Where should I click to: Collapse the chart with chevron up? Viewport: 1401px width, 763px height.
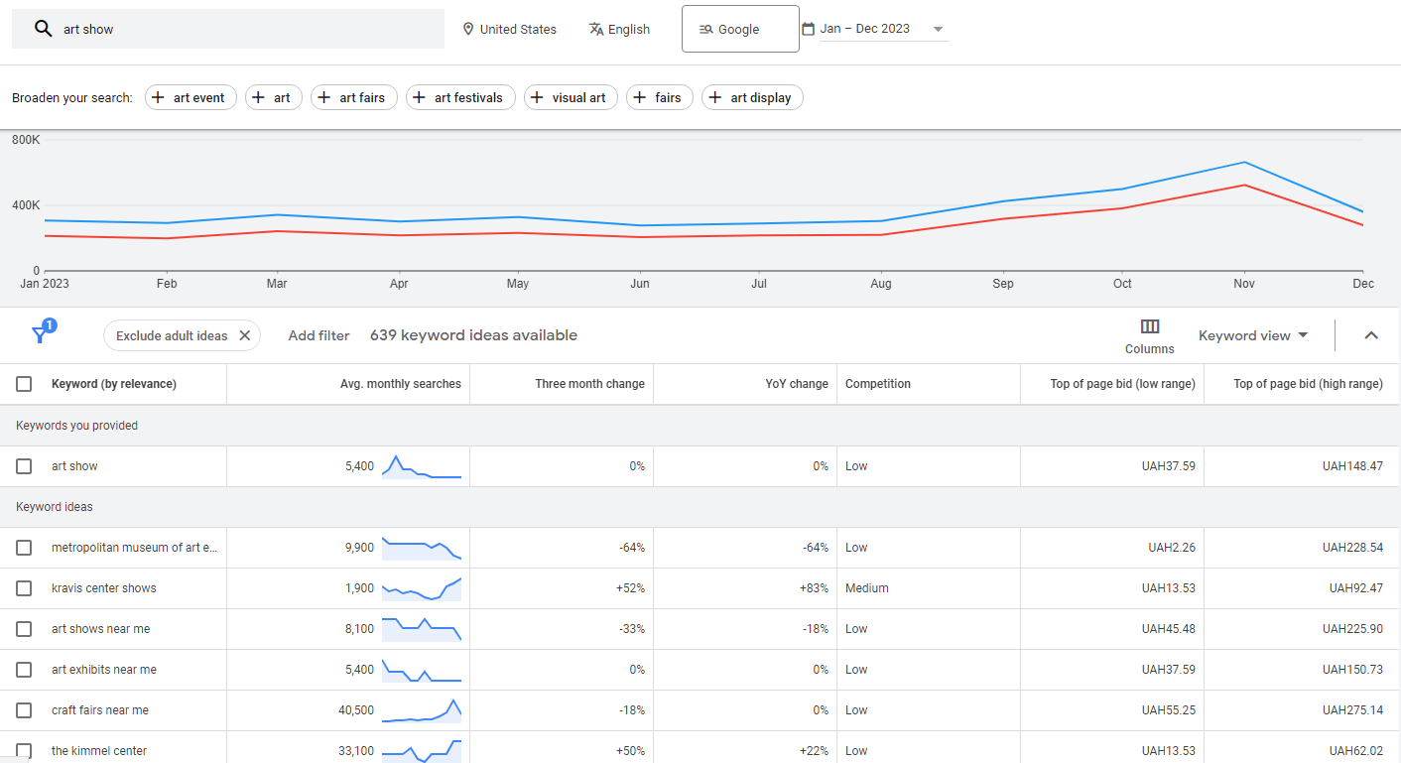(1371, 335)
